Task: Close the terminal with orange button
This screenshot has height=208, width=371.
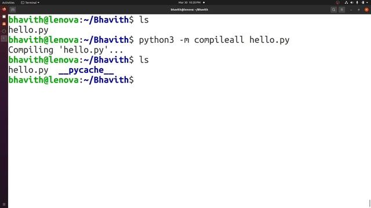Action: pos(366,10)
